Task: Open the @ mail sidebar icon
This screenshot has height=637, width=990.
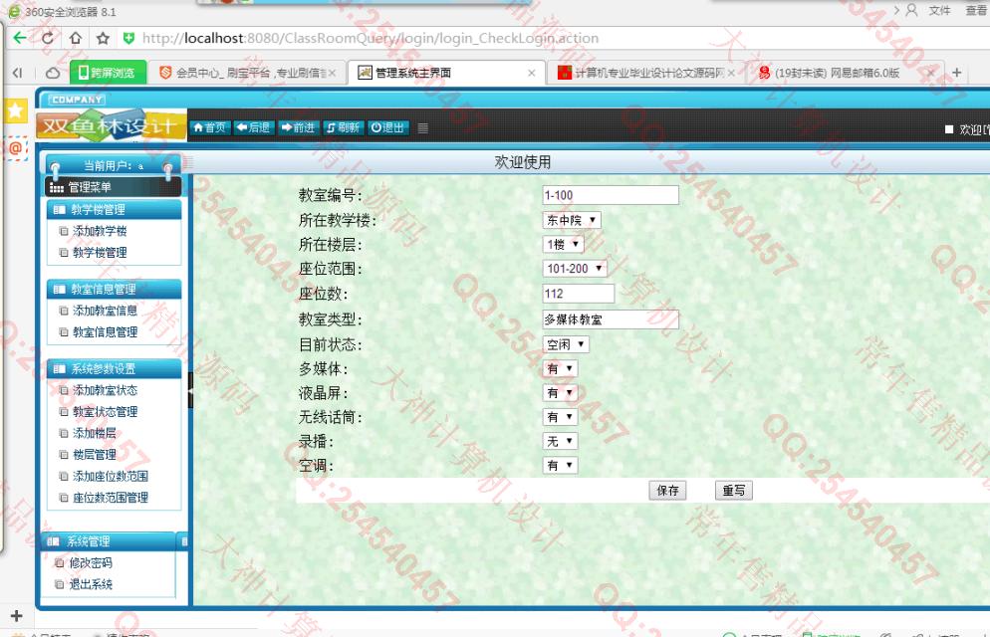Action: tap(15, 148)
